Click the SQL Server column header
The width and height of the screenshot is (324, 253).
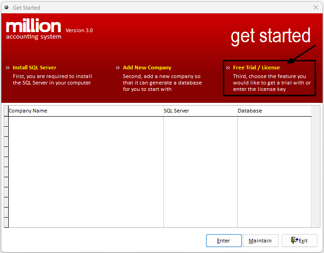tap(201, 111)
